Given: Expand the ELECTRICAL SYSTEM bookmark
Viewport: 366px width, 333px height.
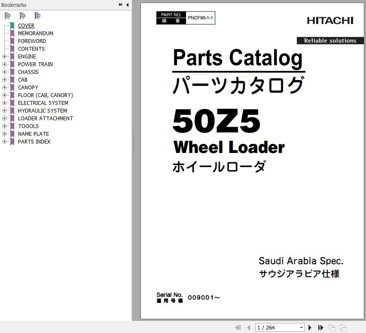Looking at the screenshot, I should (4, 103).
